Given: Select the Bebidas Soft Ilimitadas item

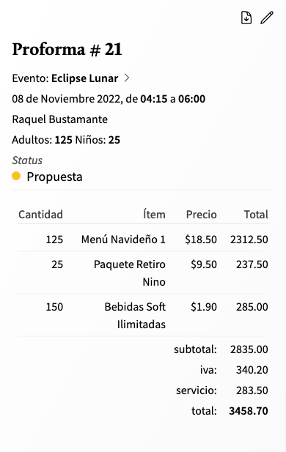Looking at the screenshot, I should 135,315.
